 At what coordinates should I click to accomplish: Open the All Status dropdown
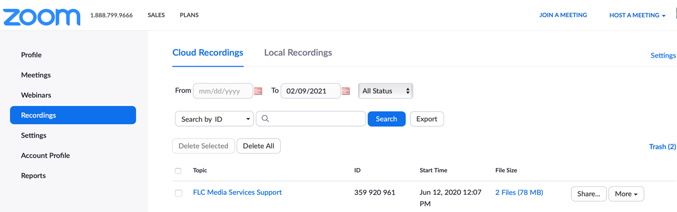385,91
